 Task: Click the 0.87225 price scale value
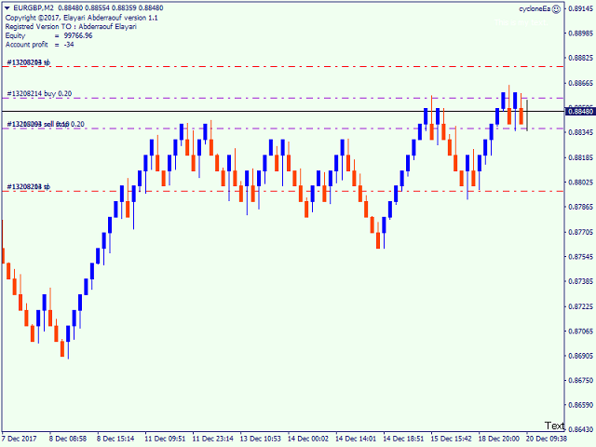click(x=581, y=306)
